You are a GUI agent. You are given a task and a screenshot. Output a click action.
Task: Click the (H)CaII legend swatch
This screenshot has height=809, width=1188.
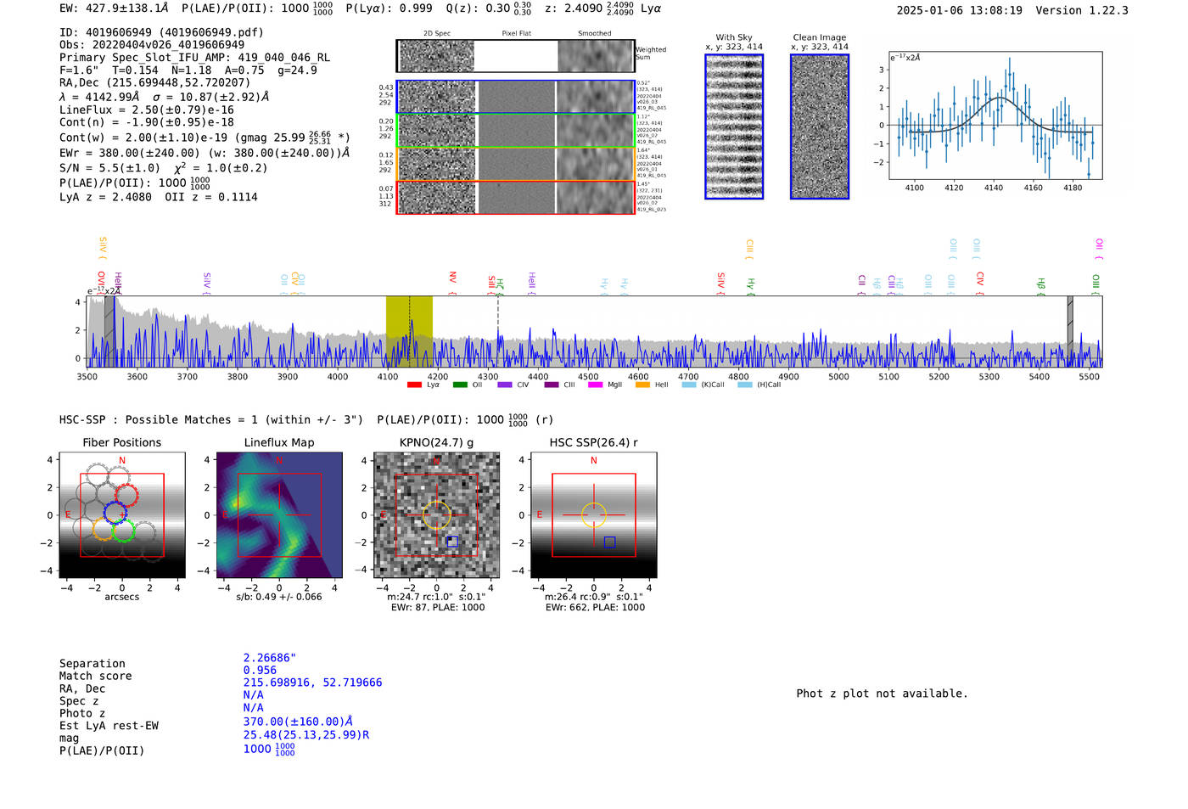pos(745,385)
